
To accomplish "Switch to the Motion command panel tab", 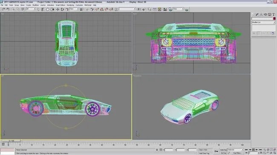I will 265,14.
